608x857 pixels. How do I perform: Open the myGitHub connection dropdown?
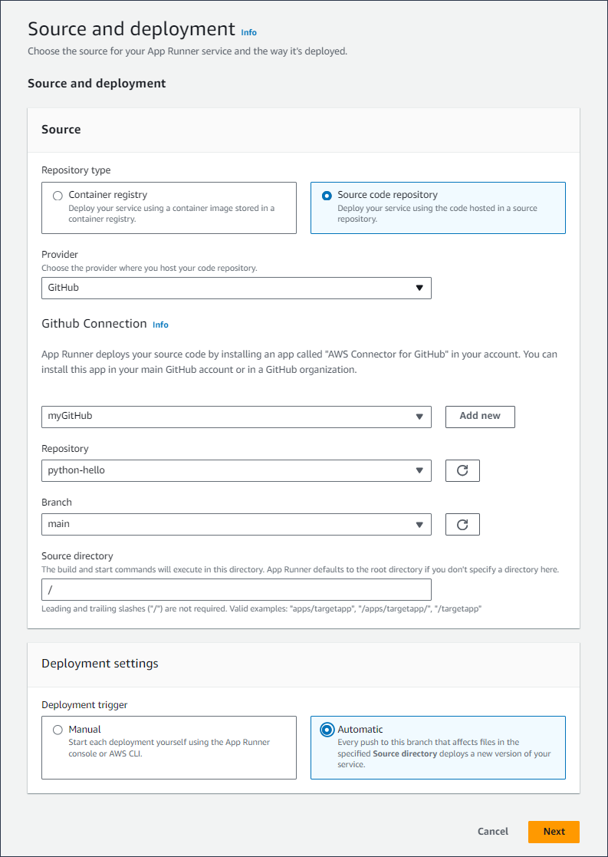tap(235, 417)
